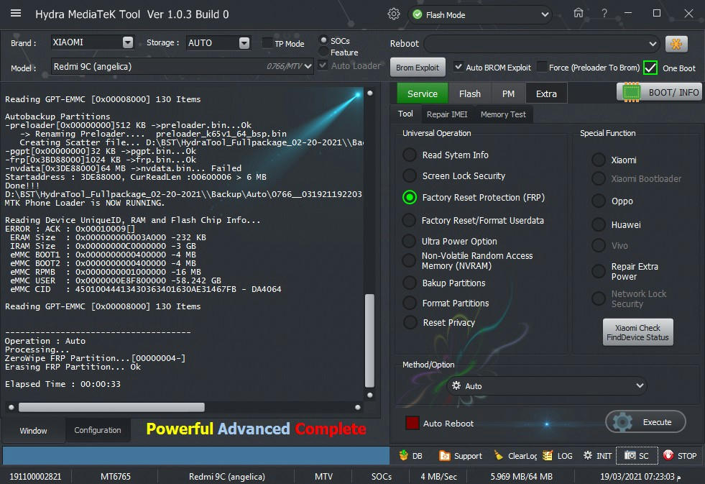Select Bakup Partitions option
Viewport: 705px width, 484px height.
click(x=409, y=283)
